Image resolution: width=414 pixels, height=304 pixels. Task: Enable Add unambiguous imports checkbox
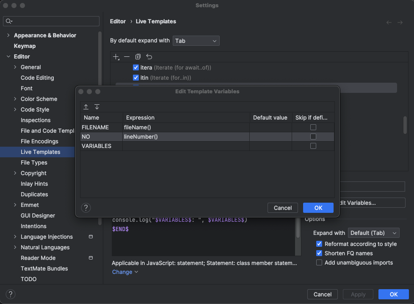coord(320,262)
